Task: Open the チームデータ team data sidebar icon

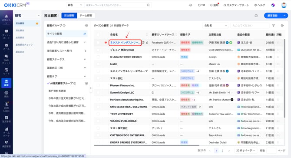Action: 7,132
